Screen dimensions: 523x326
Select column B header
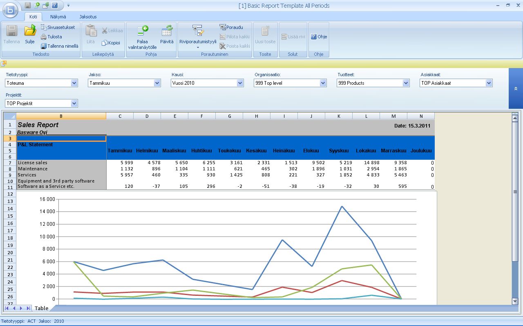pos(61,116)
